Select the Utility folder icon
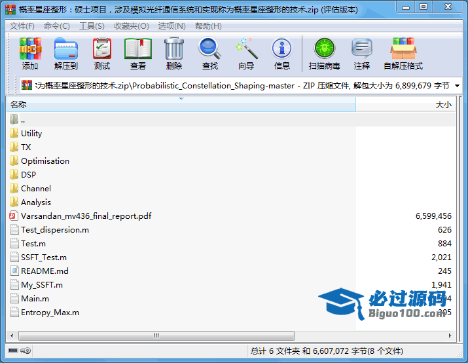Viewport: 468px width, 363px height. click(x=14, y=133)
